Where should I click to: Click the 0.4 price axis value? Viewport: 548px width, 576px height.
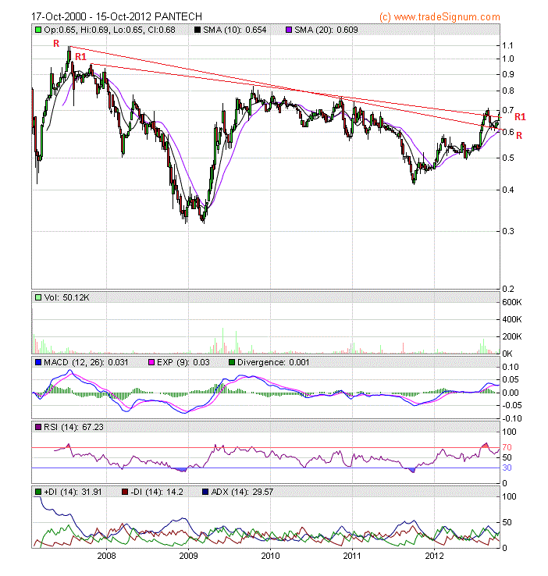pos(508,190)
